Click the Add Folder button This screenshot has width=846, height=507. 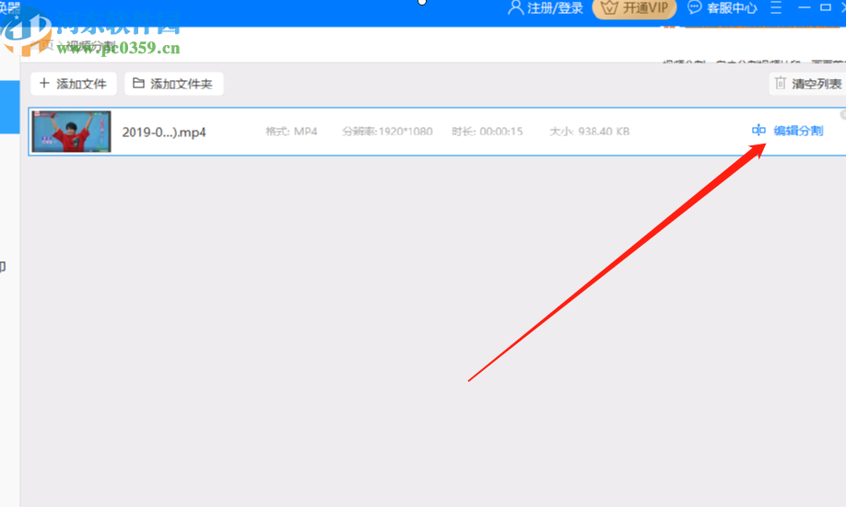point(174,84)
